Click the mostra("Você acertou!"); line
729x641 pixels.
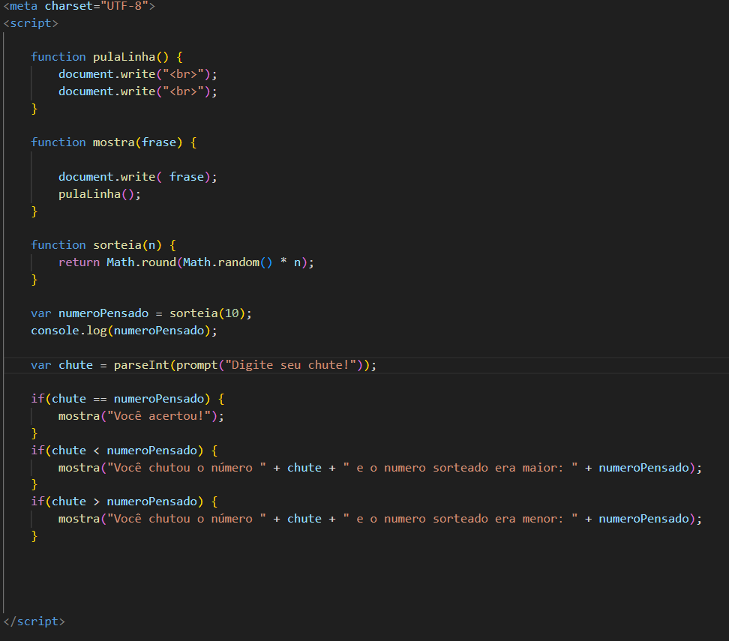(141, 416)
